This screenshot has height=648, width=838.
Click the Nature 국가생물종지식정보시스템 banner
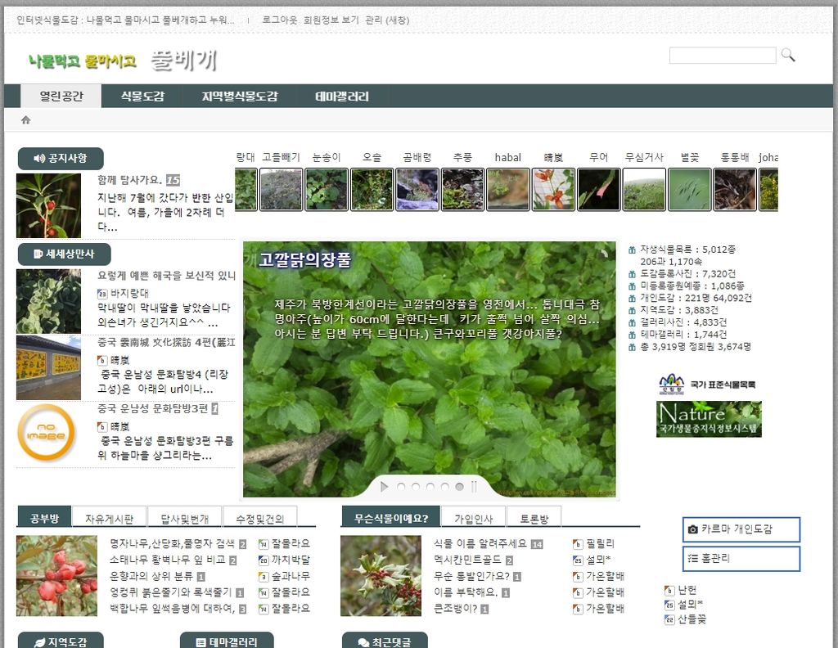click(x=709, y=419)
